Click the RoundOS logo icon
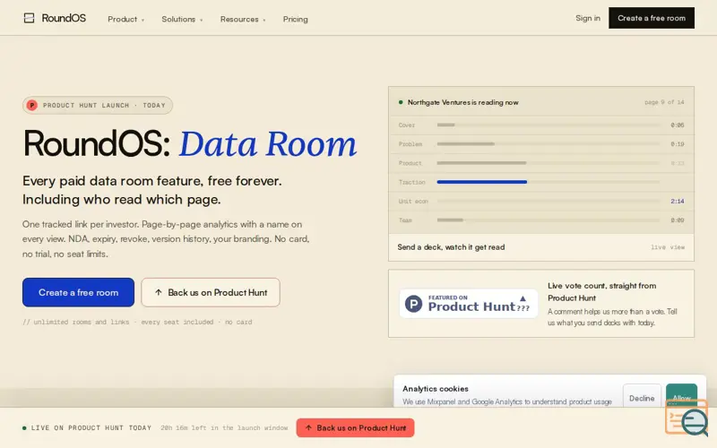Image resolution: width=717 pixels, height=448 pixels. 29,18
